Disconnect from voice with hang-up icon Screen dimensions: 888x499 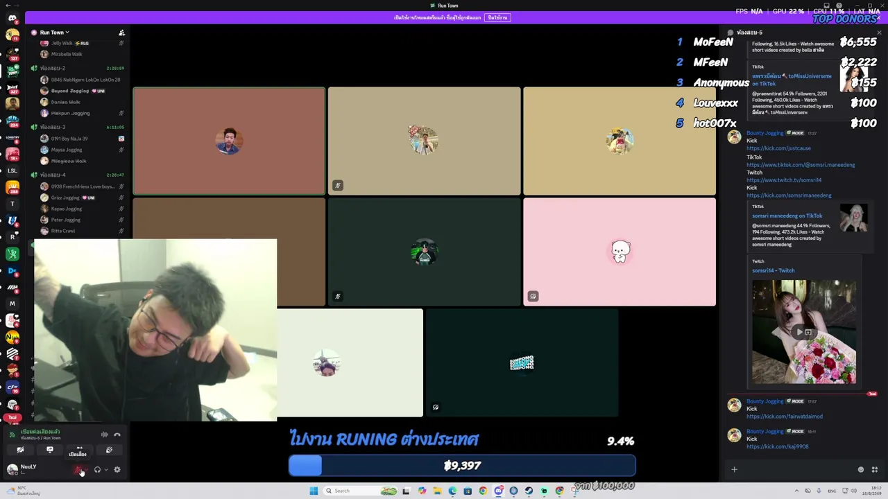[x=117, y=435]
